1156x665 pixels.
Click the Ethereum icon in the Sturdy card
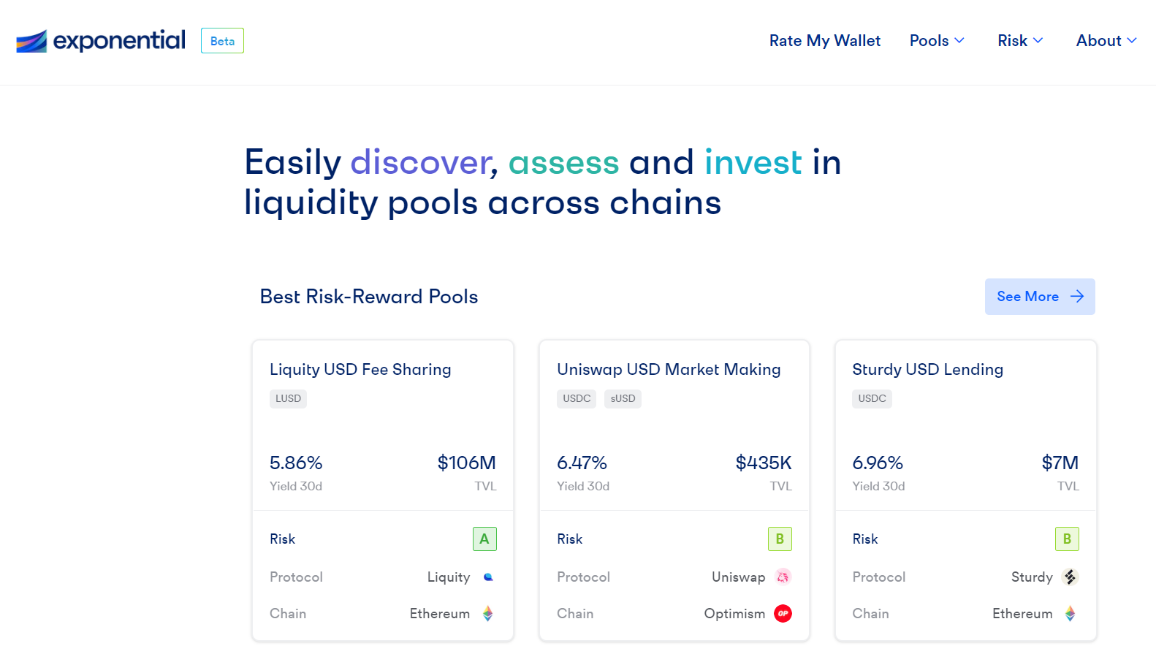pyautogui.click(x=1070, y=614)
